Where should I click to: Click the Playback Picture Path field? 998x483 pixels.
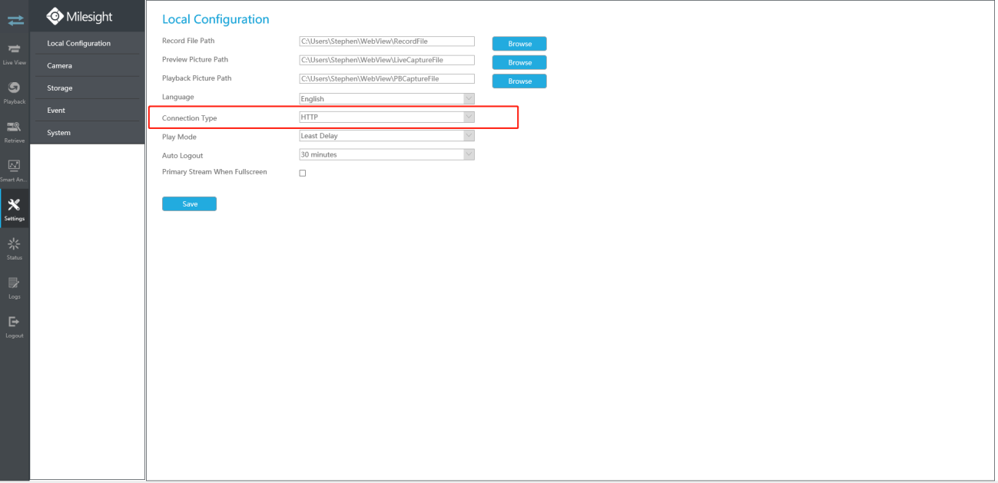click(386, 78)
